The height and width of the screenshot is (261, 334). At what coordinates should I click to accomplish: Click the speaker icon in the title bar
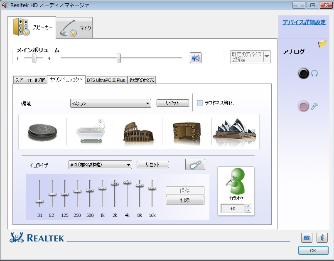pyautogui.click(x=5, y=5)
